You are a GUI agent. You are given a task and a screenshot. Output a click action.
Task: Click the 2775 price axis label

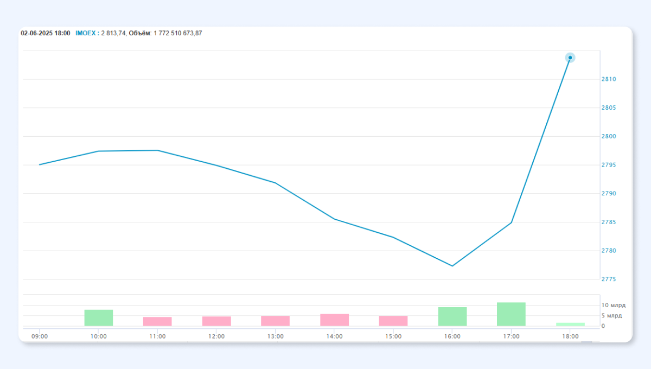(x=609, y=279)
